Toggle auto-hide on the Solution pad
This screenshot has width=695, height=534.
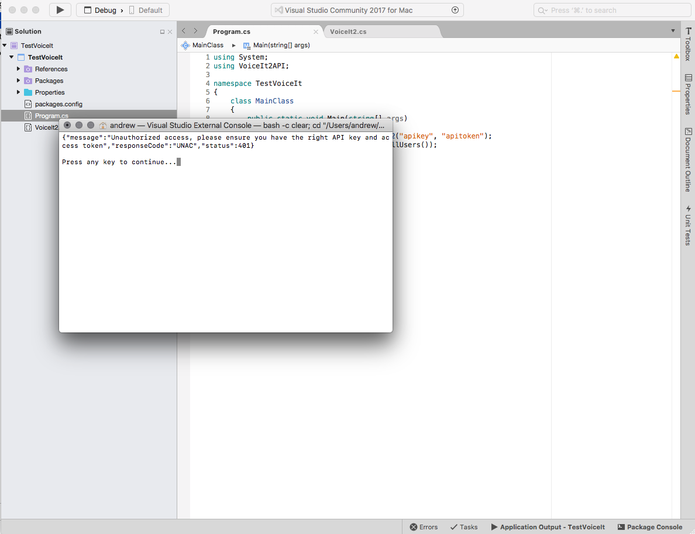pyautogui.click(x=162, y=32)
